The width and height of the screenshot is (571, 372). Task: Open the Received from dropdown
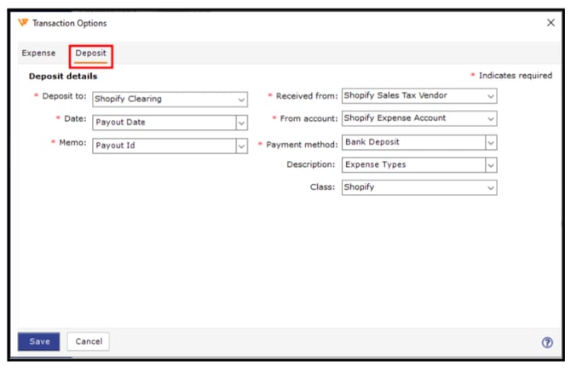(x=419, y=96)
